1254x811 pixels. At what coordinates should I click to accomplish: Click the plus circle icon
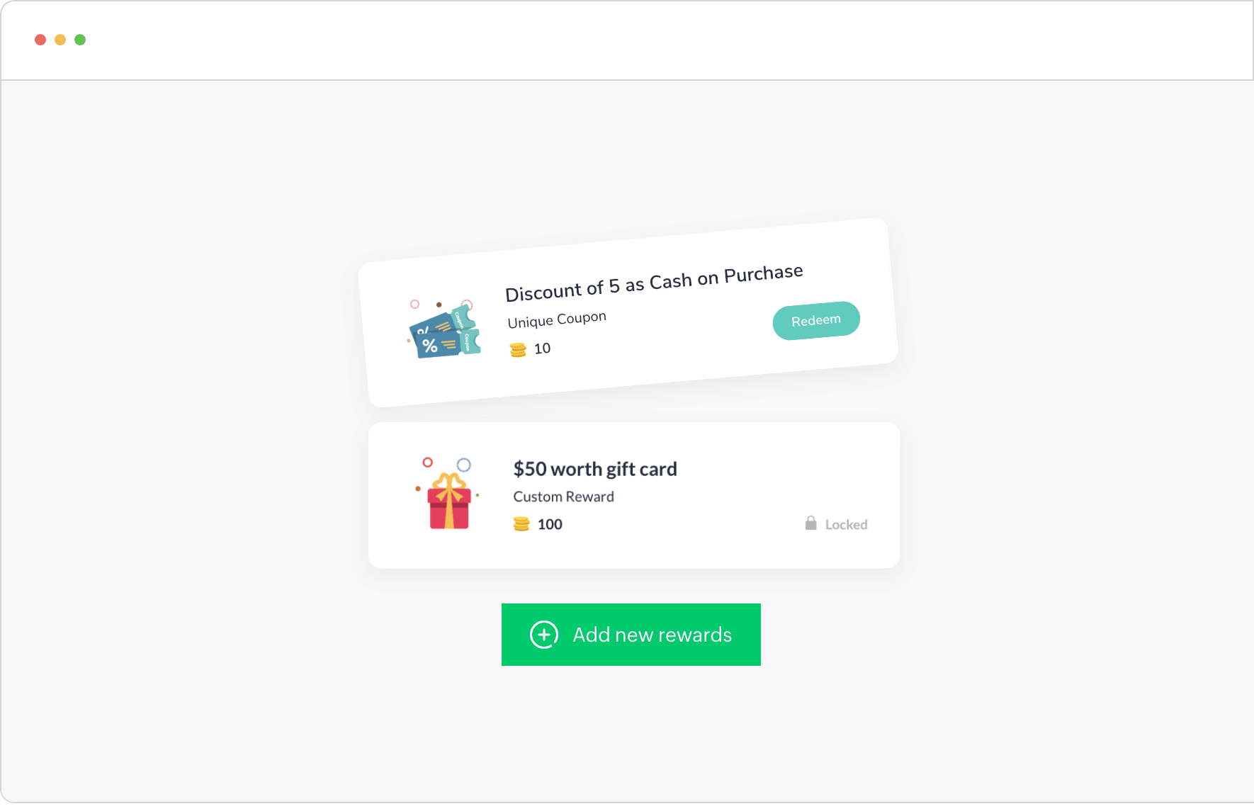pyautogui.click(x=544, y=635)
